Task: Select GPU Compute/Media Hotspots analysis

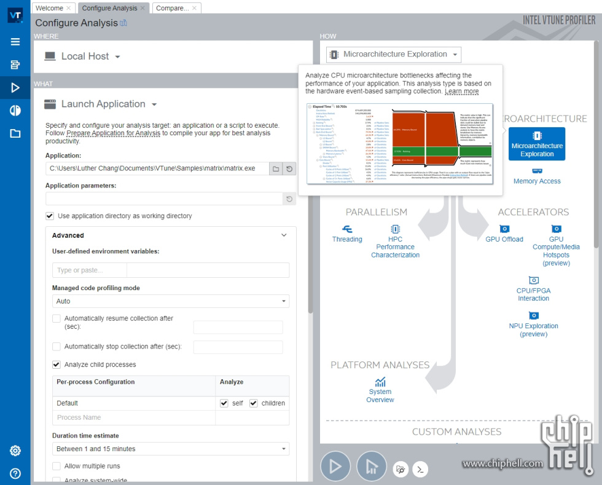Action: click(556, 246)
